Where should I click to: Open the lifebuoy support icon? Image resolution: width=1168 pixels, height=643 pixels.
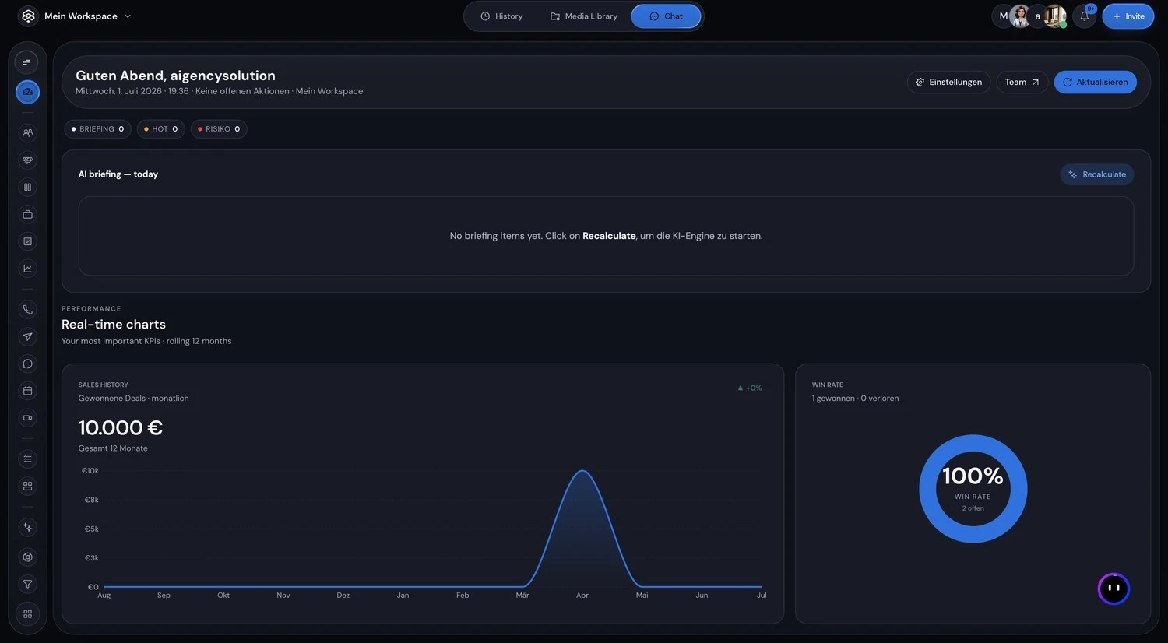27,557
